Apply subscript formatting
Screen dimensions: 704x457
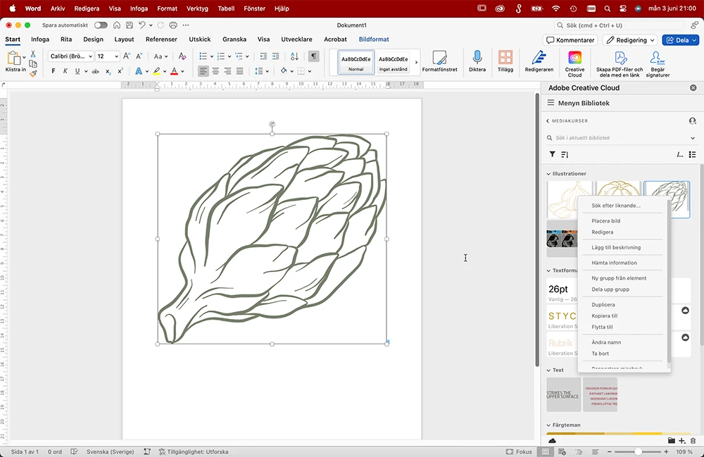click(x=108, y=71)
